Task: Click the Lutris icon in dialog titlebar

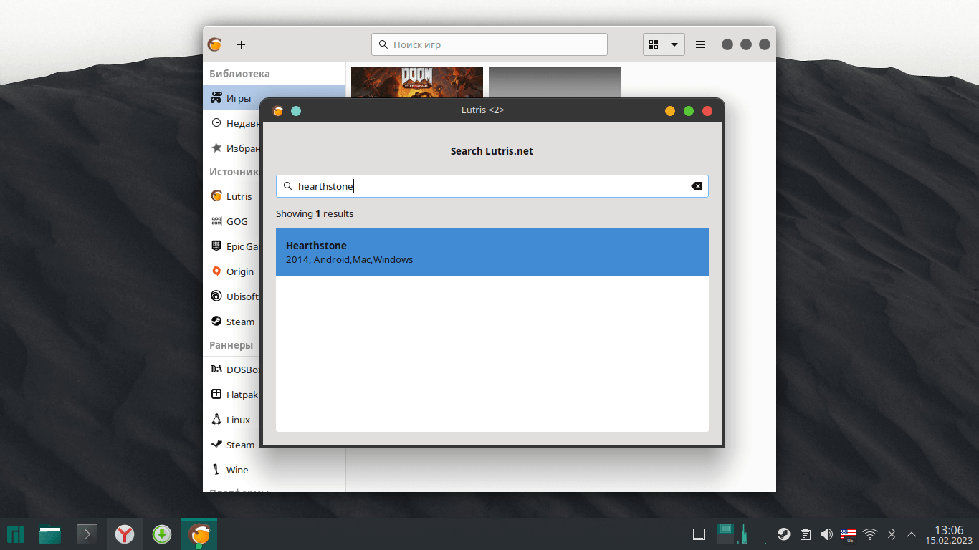Action: pos(278,111)
